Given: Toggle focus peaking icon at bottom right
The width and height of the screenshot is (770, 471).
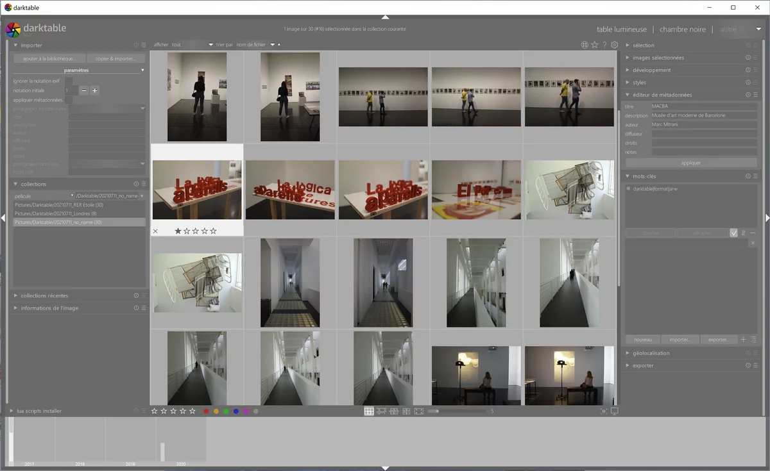Looking at the screenshot, I should pos(604,411).
